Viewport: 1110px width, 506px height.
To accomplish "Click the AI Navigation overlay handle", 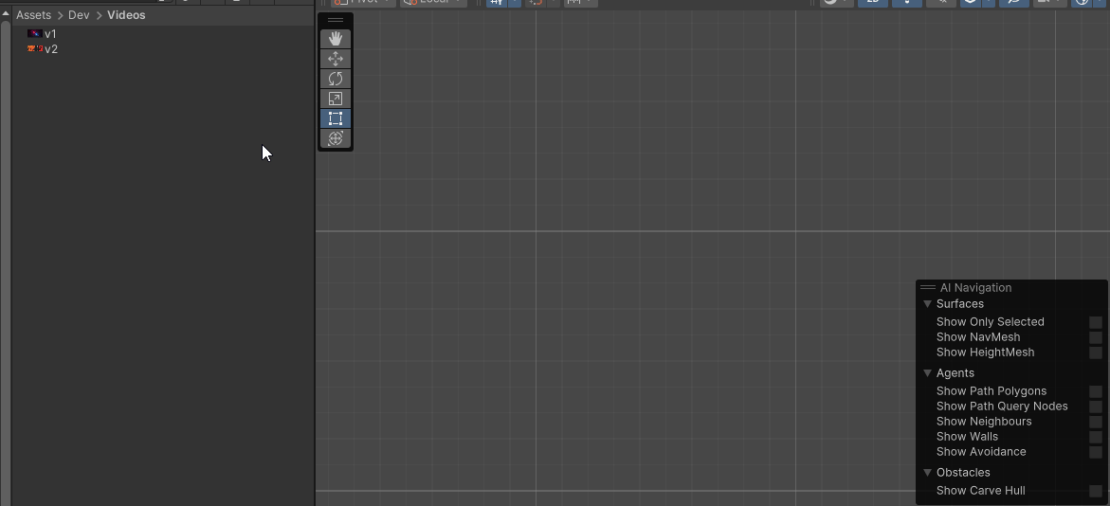I will tap(928, 288).
